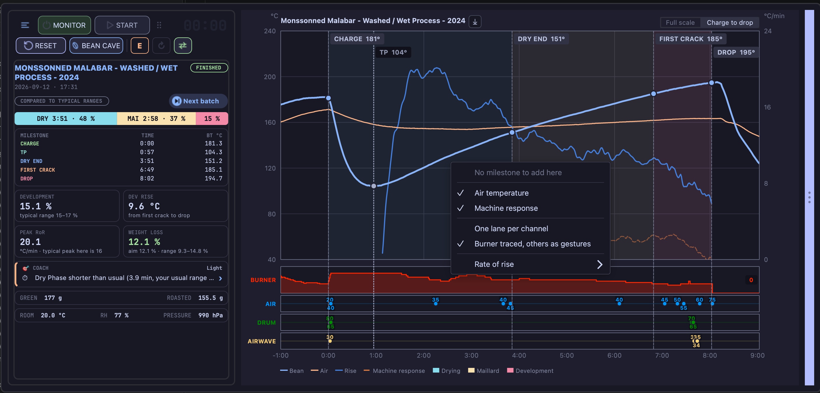The image size is (820, 393).
Task: Click the E button in toolbar
Action: tap(139, 46)
